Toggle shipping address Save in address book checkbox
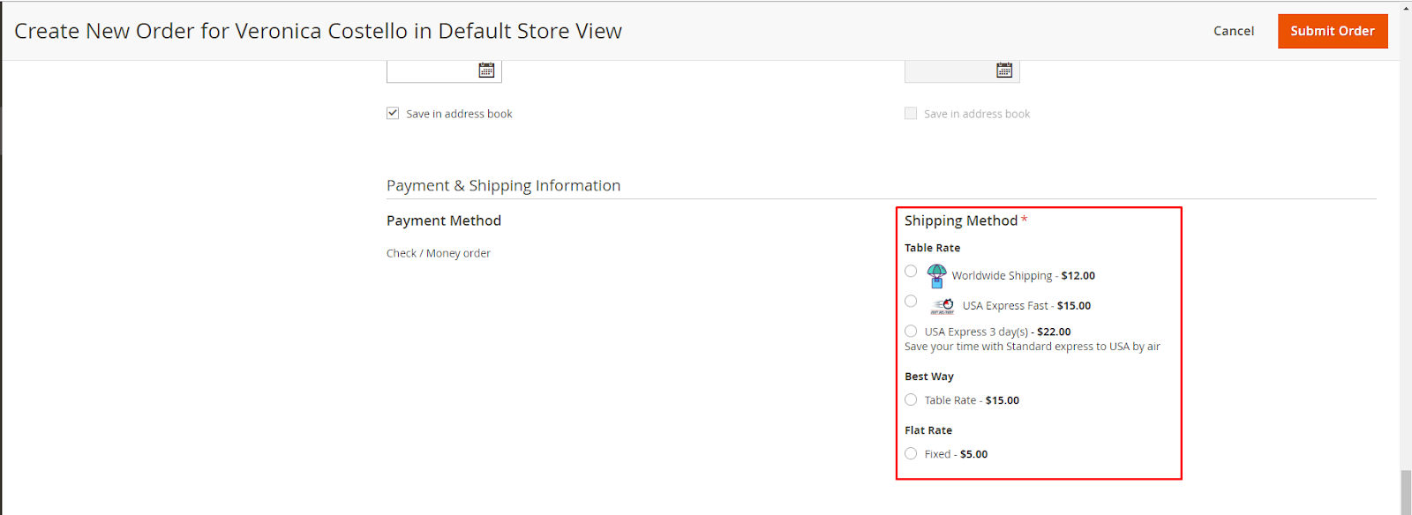The width and height of the screenshot is (1412, 515). click(911, 113)
